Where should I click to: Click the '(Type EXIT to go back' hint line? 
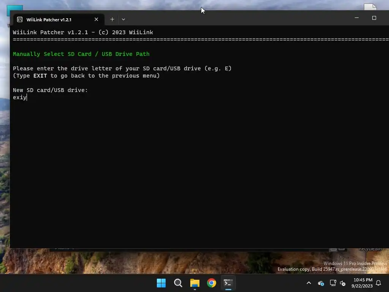point(86,76)
